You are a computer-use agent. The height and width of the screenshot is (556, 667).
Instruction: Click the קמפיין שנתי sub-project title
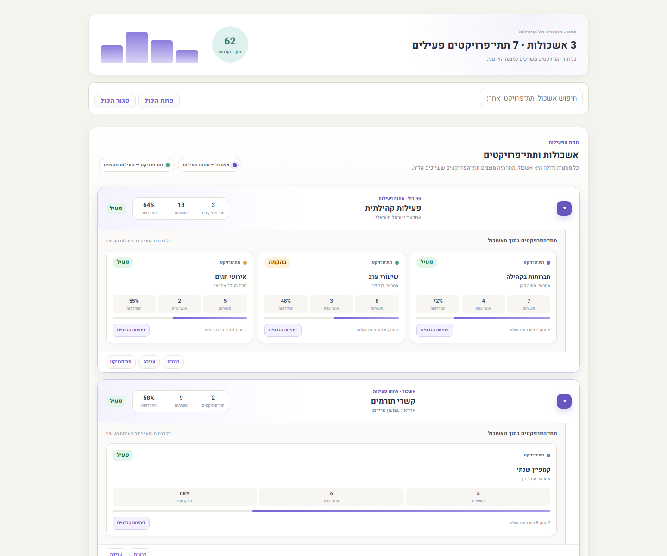(534, 470)
